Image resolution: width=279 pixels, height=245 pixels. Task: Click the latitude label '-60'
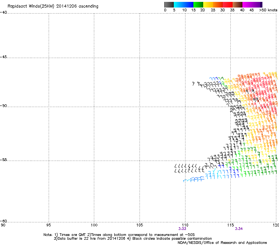pos(3,221)
